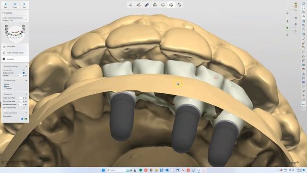307x173 pixels.
Task: Click the highlighted Finalize workflow step icon
Action: [171, 5]
